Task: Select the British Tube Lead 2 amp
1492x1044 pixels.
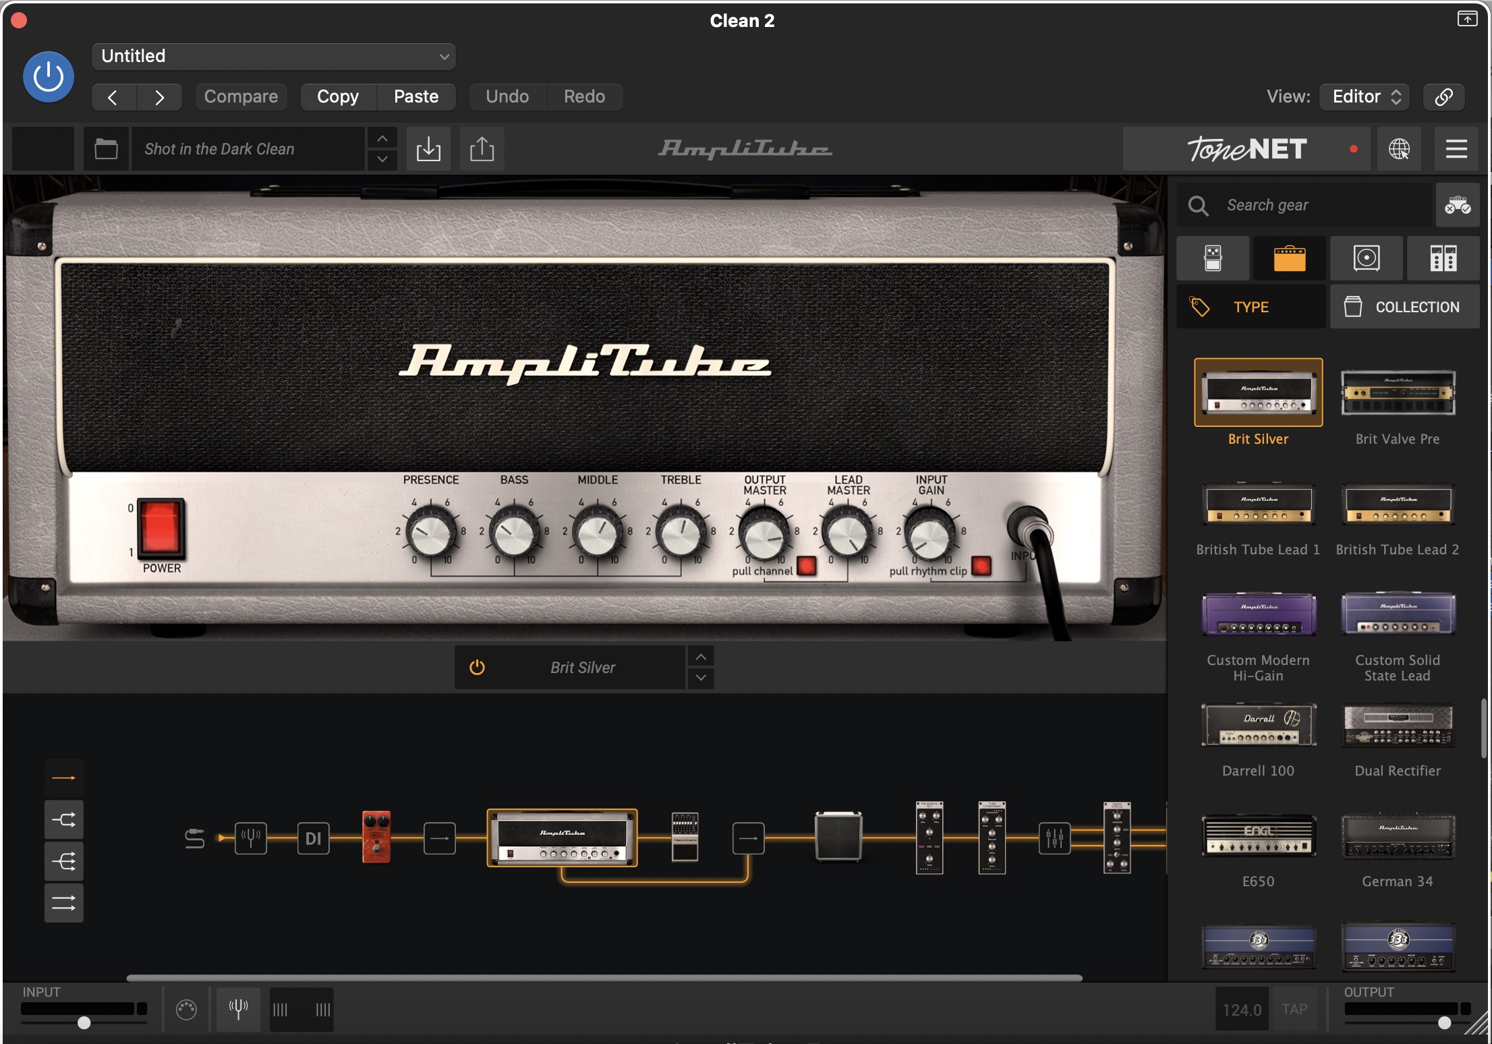Action: [1398, 504]
